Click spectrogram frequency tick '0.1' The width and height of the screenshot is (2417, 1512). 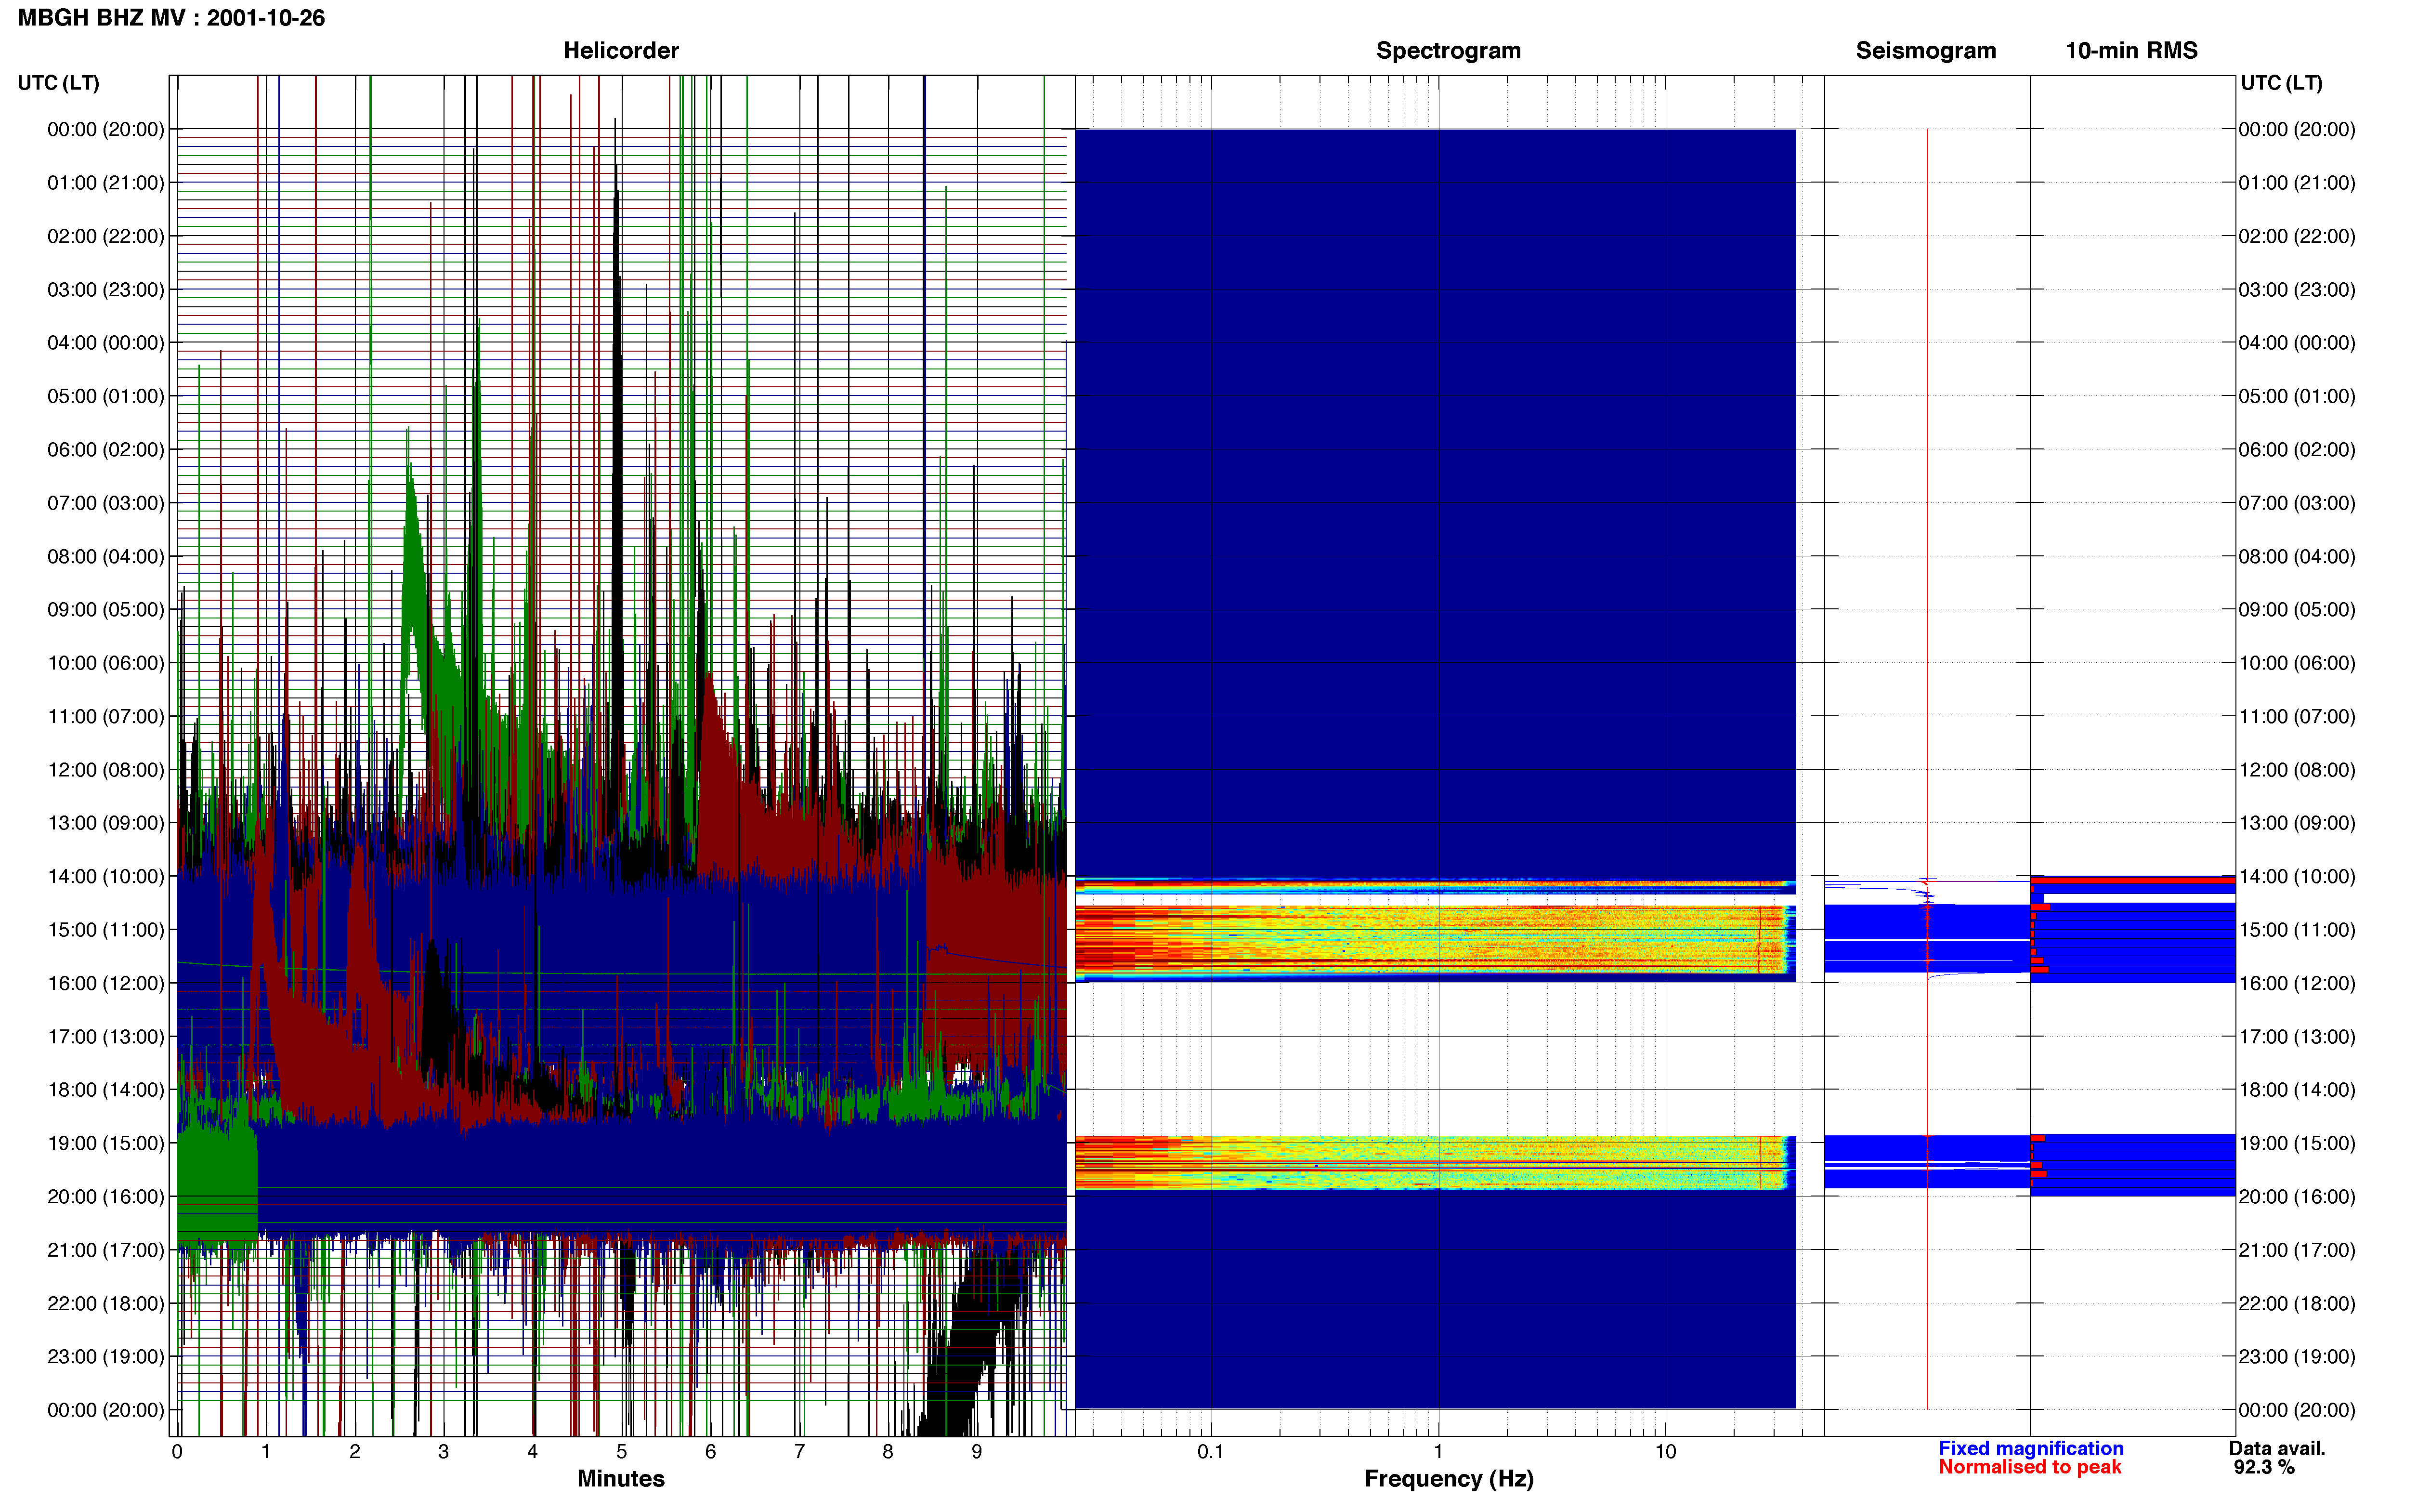tap(1211, 1452)
